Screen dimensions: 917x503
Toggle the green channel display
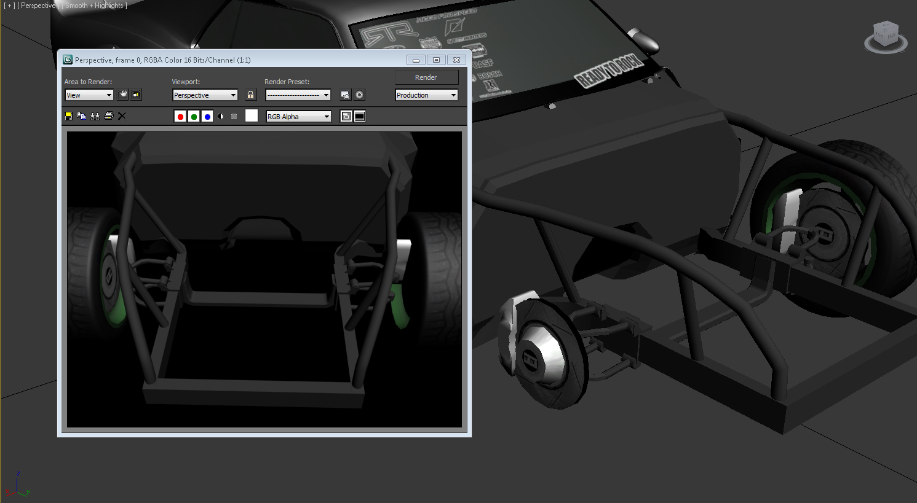[194, 117]
